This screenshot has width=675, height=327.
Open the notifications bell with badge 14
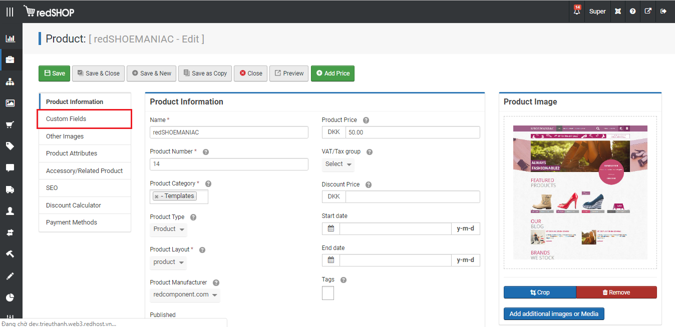577,11
